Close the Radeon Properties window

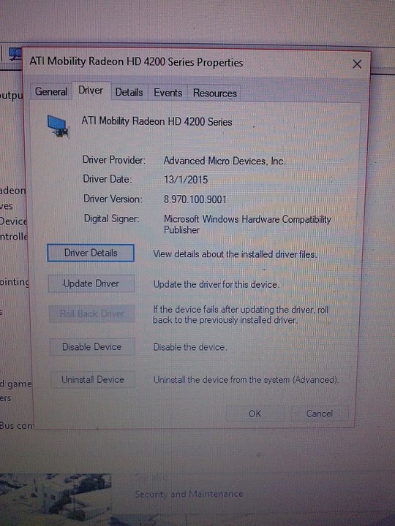357,64
